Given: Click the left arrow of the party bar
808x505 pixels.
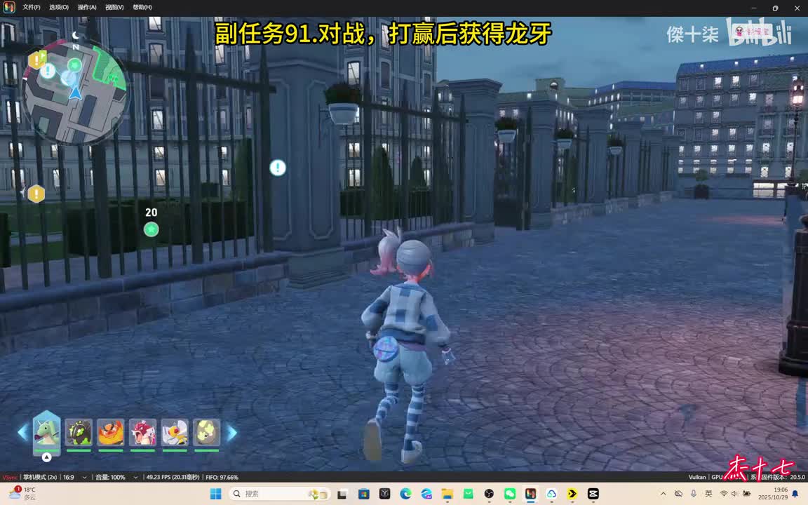Looking at the screenshot, I should pyautogui.click(x=22, y=432).
